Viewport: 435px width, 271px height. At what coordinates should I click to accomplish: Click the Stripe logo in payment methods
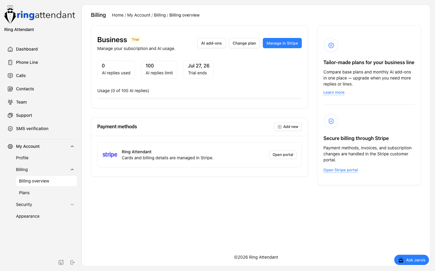tap(110, 155)
